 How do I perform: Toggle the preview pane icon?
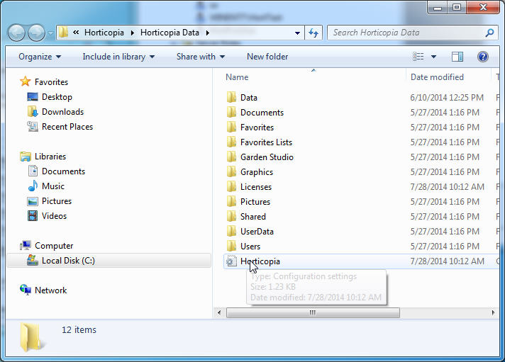[x=457, y=57]
